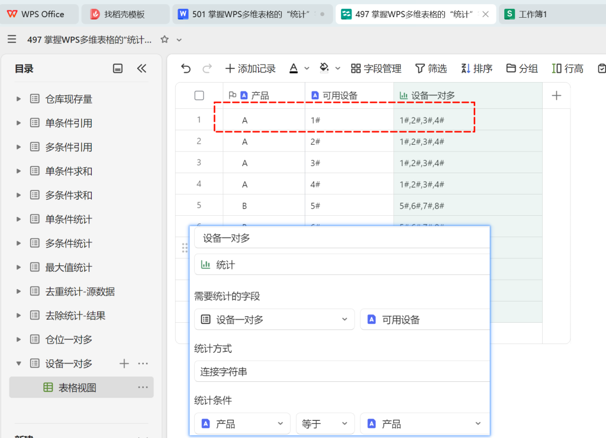
Task: Select cell 5#,6#,7#,8# in row 5
Action: [468, 205]
